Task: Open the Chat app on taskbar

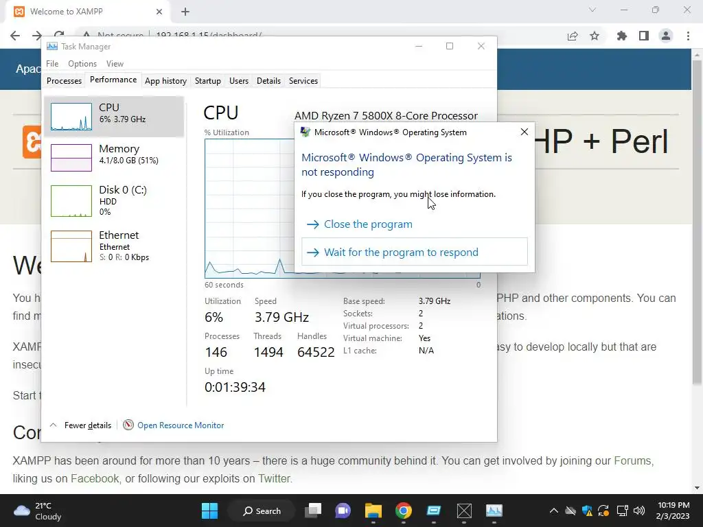Action: pyautogui.click(x=343, y=511)
